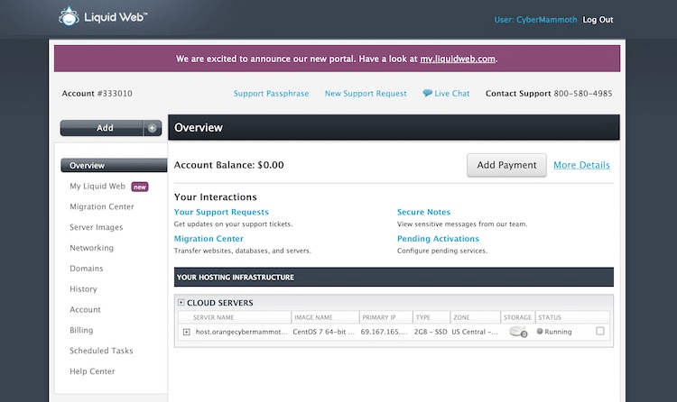
Task: Click the Account Balance $0.00 text
Action: (229, 165)
